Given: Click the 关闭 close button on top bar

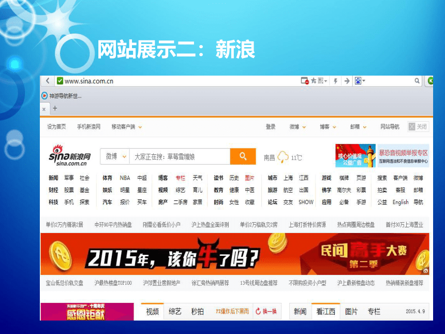Looking at the screenshot, I should point(418,127).
